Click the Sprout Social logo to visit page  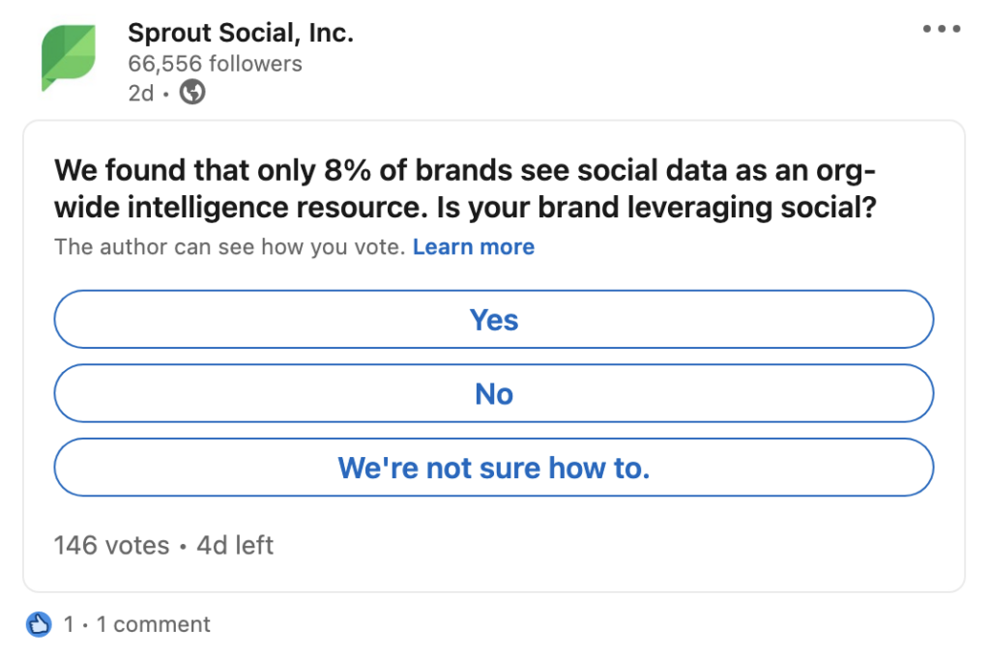click(x=71, y=59)
